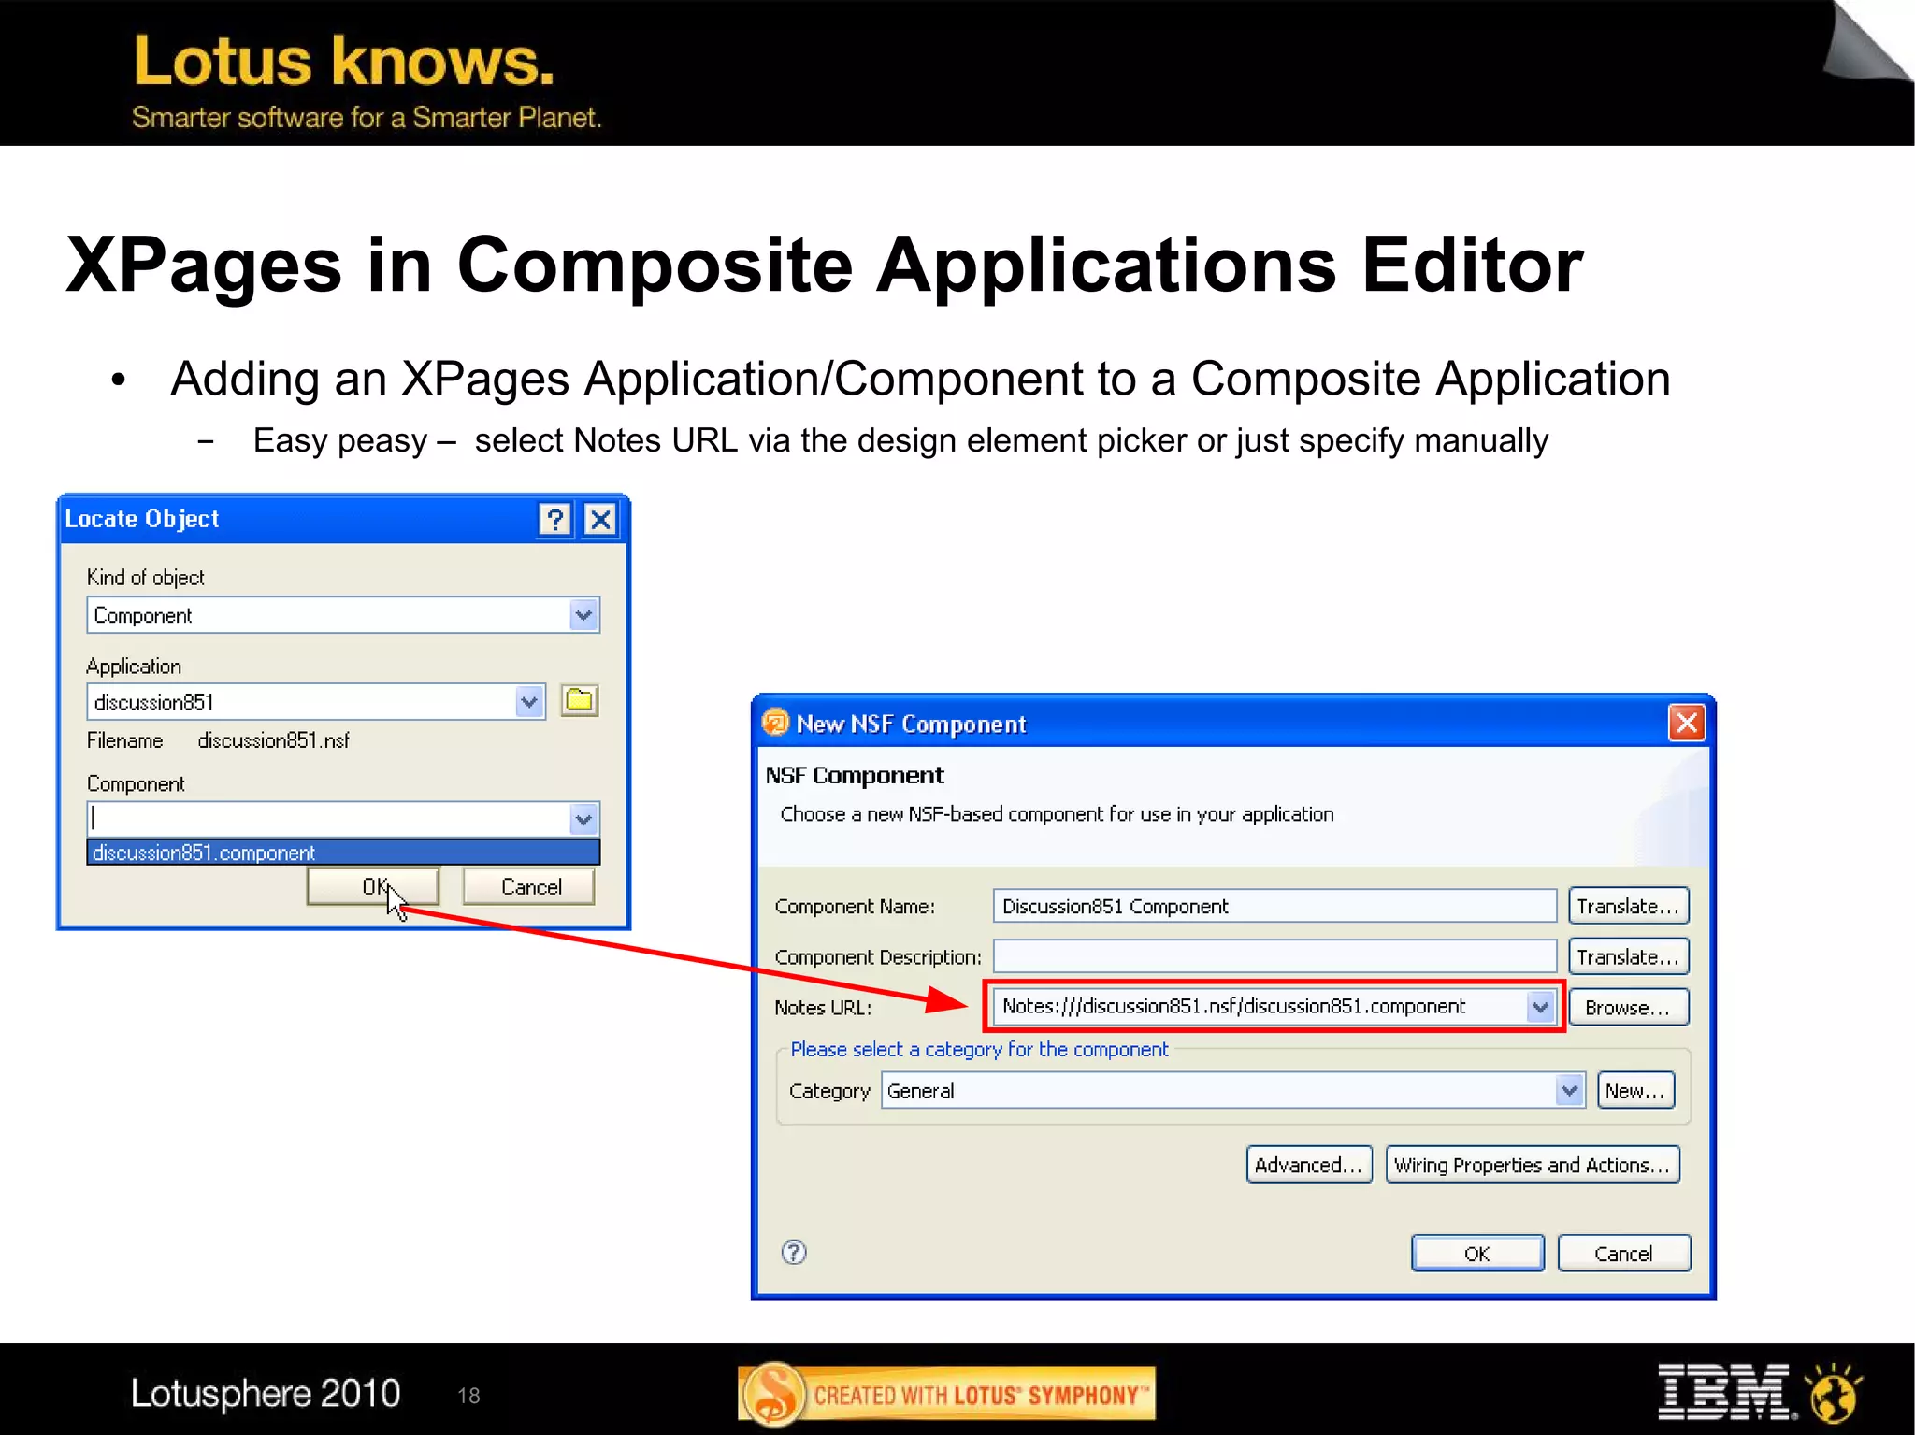Click OK in New NSF Component dialog

(1477, 1254)
